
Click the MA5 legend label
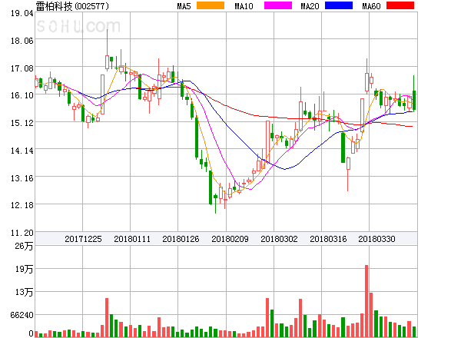tap(184, 6)
